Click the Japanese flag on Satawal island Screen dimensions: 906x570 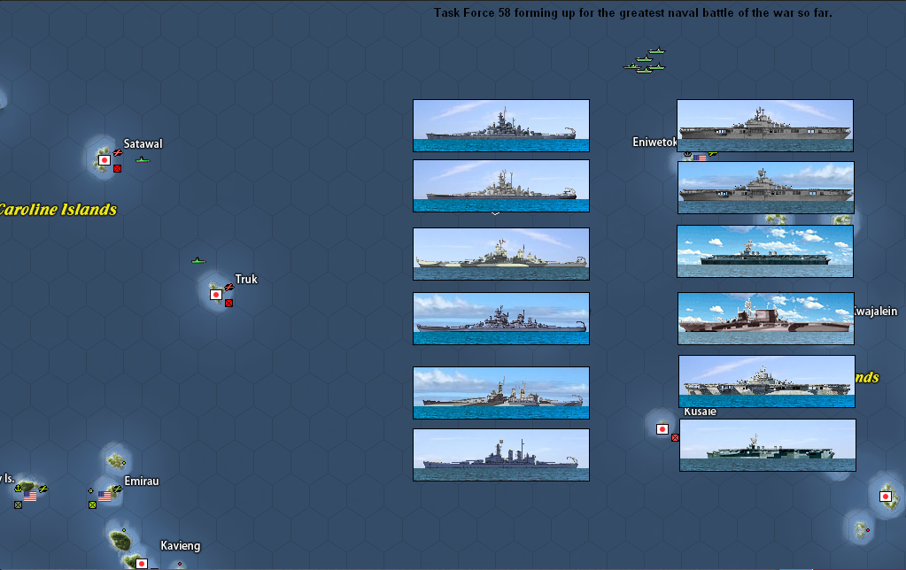[104, 160]
